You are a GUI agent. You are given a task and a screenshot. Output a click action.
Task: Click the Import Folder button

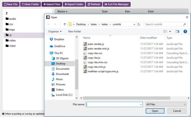74,4
